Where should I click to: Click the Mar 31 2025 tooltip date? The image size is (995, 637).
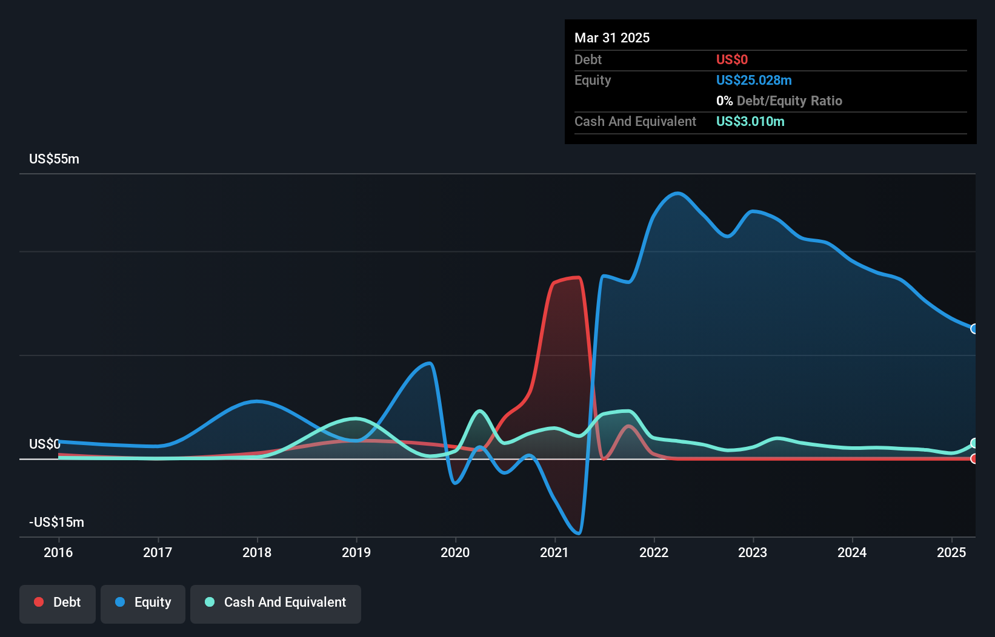612,38
